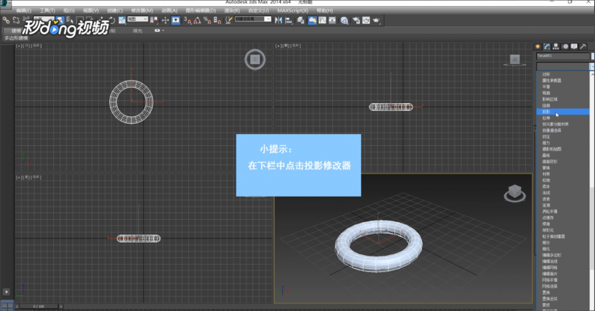
Task: Open the 组(G) menu
Action: 68,10
